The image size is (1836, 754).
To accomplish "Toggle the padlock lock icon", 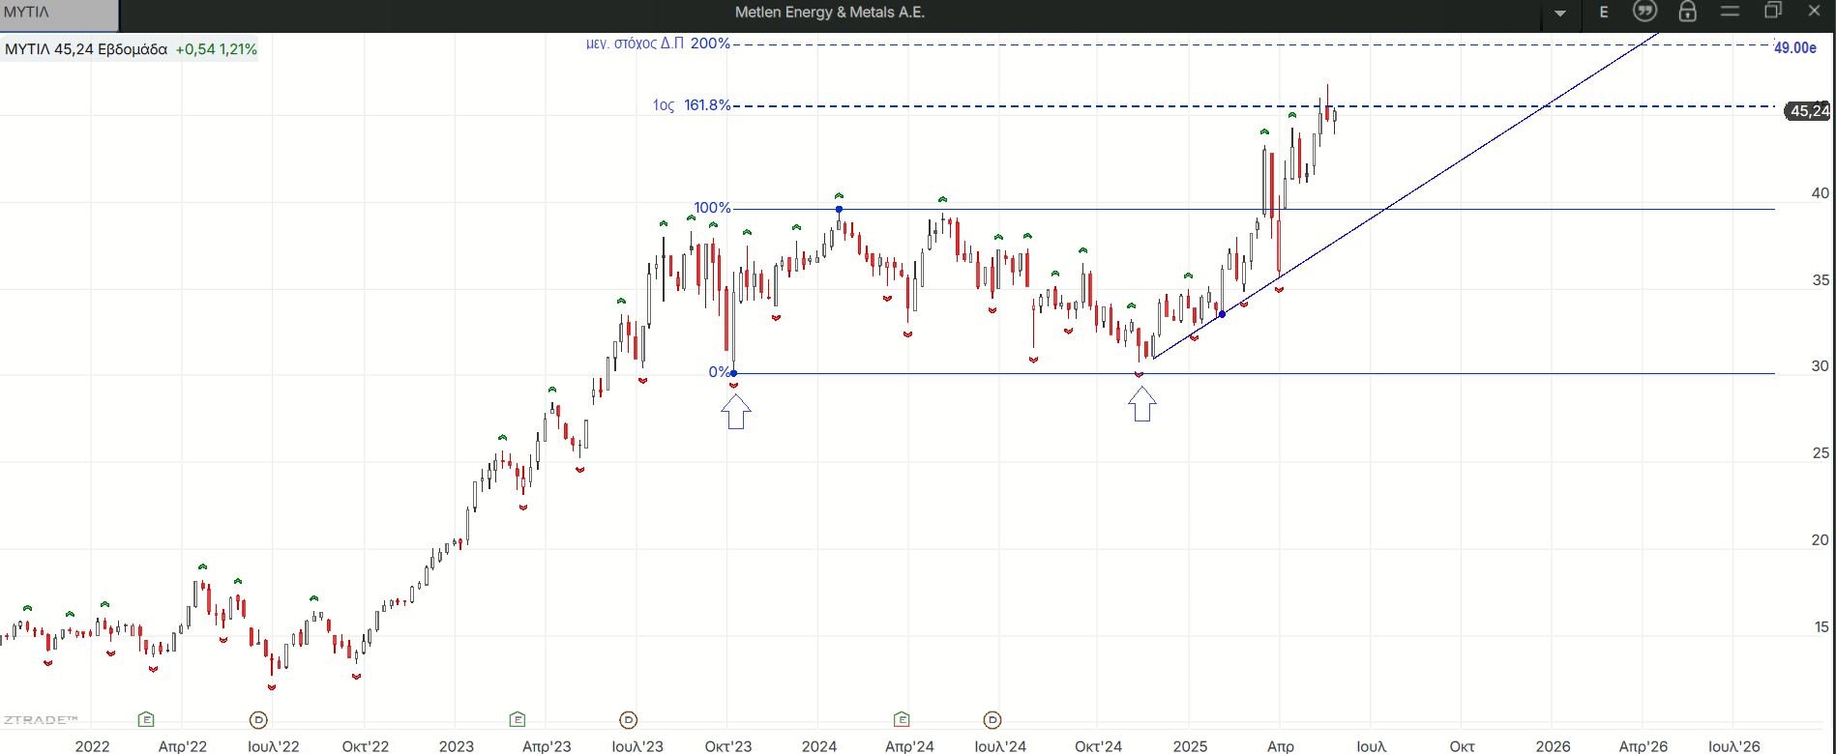I will coord(1688,12).
